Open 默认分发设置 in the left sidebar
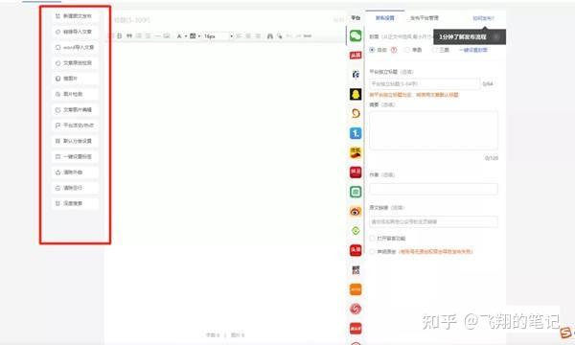 [x=75, y=141]
